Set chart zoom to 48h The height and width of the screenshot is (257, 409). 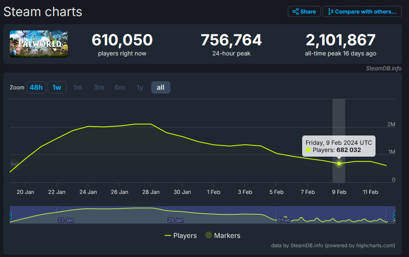[36, 87]
